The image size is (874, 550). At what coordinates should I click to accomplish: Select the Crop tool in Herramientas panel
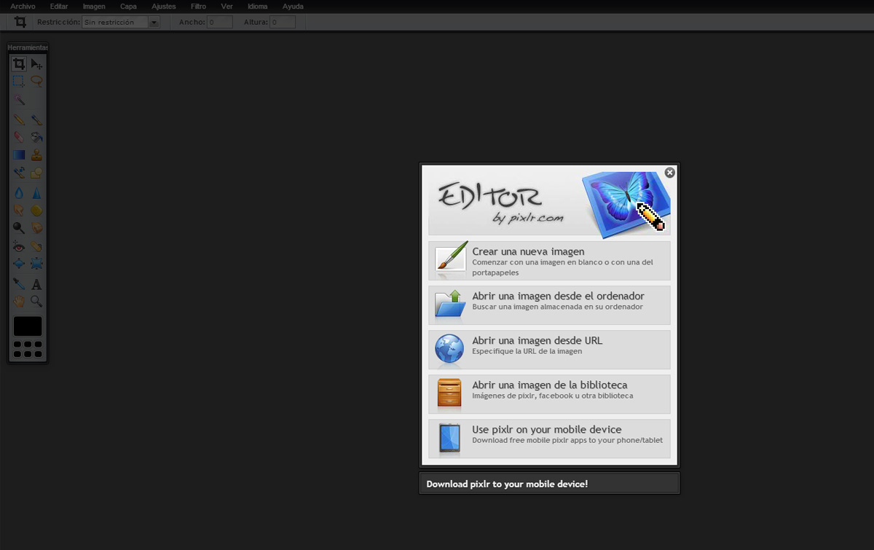pos(19,64)
